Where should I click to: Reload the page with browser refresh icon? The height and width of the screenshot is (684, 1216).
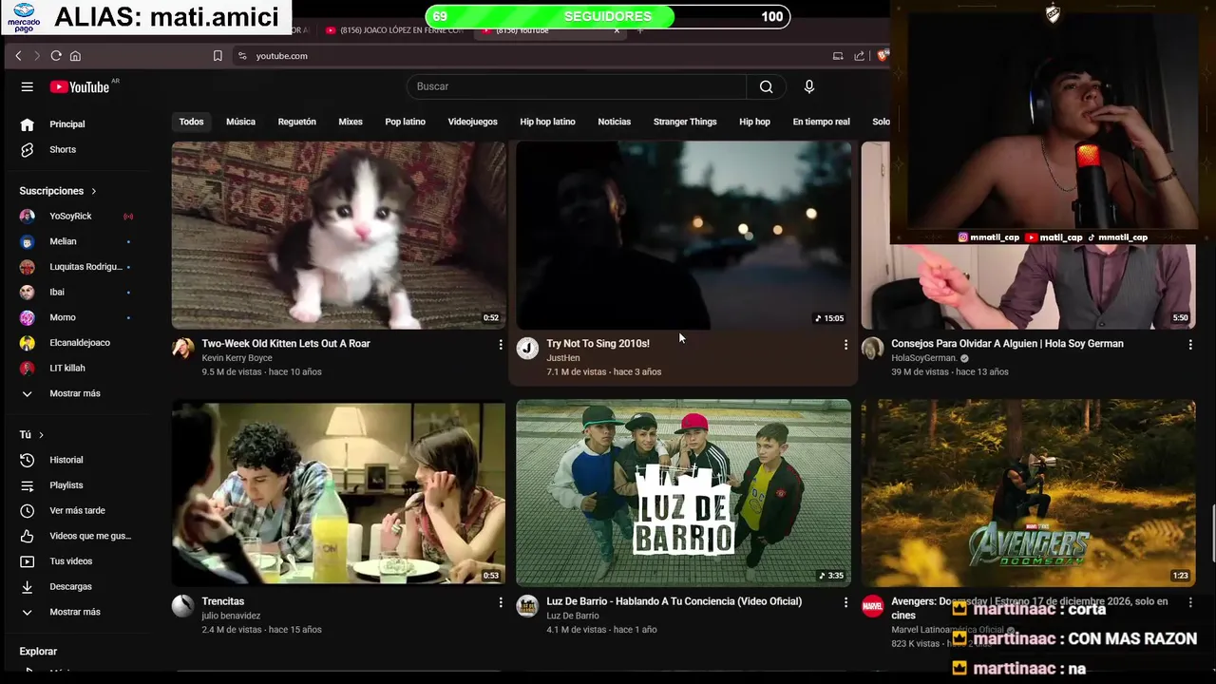click(x=56, y=56)
